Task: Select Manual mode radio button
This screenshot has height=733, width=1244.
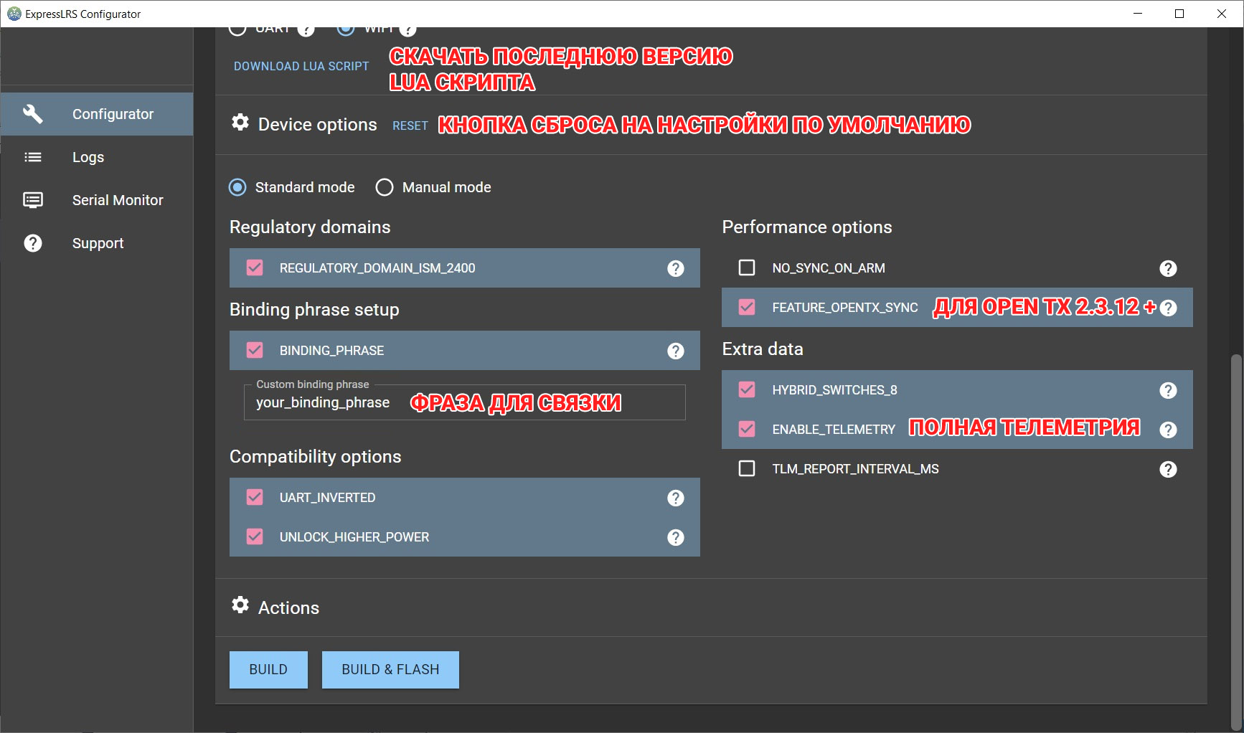Action: (385, 187)
